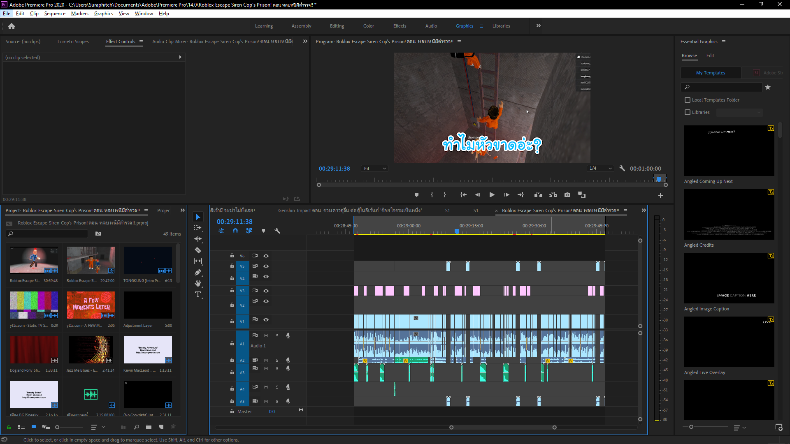Open the Fit zoom level dropdown

pyautogui.click(x=374, y=169)
